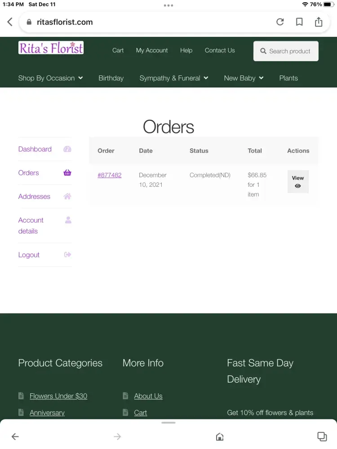Click the eye icon in View button
The image size is (337, 449).
click(298, 186)
